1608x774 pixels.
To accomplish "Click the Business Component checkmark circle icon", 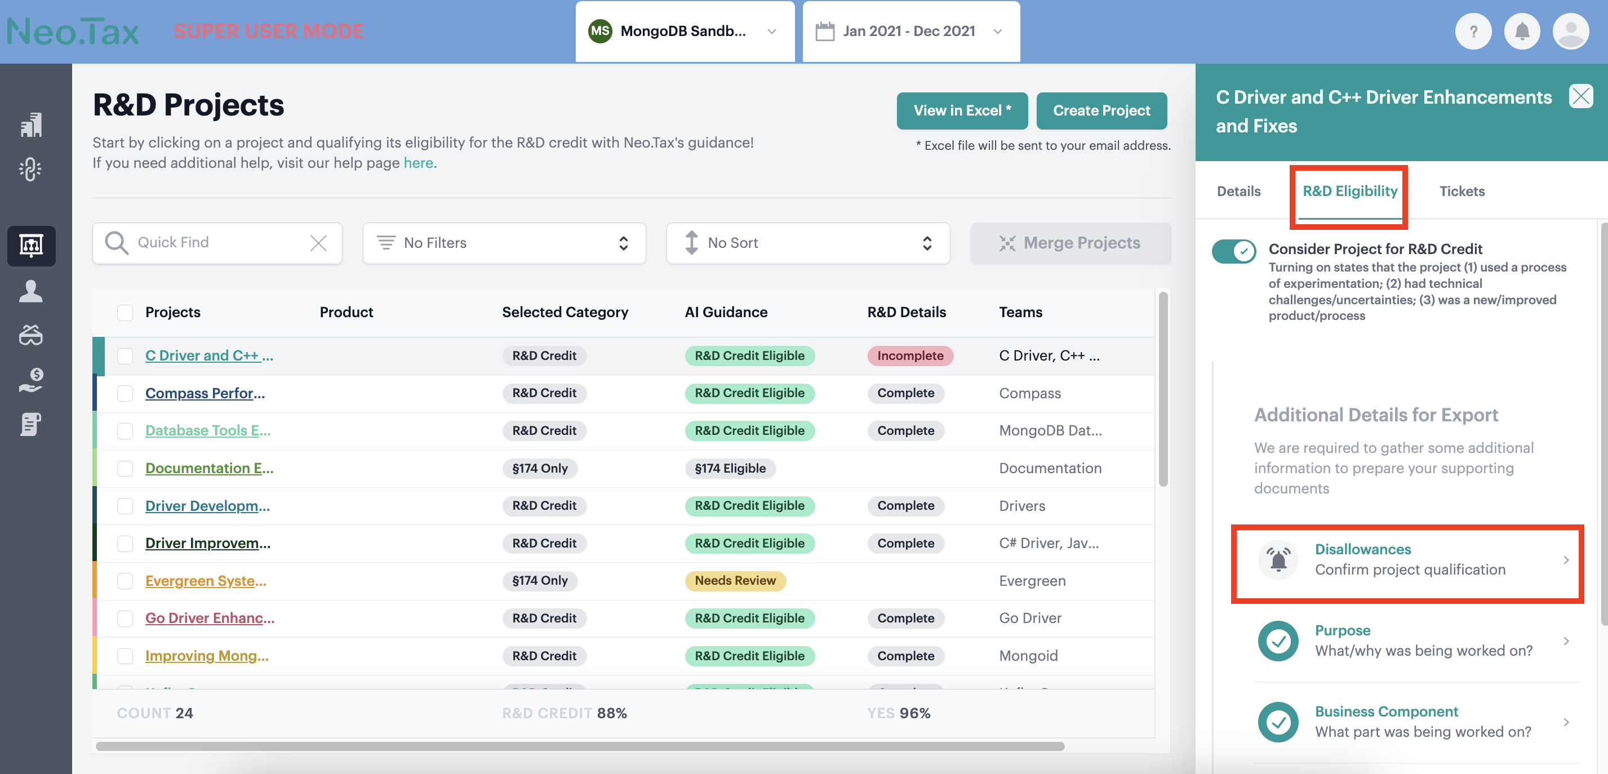I will [1278, 722].
